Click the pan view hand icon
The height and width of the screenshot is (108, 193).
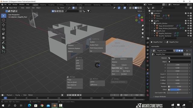coord(143,29)
